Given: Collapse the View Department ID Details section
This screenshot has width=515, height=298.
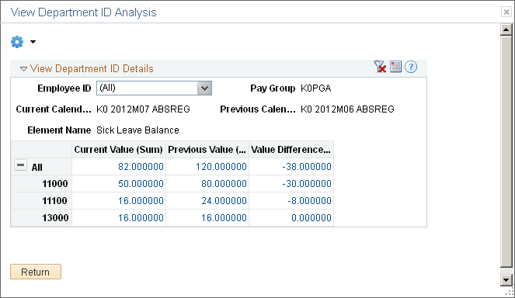Looking at the screenshot, I should tap(23, 69).
